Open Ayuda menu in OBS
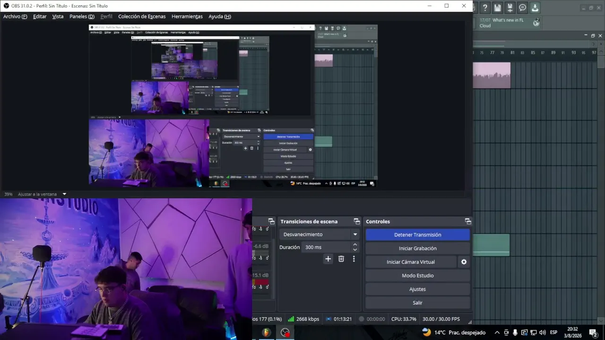 pyautogui.click(x=220, y=17)
